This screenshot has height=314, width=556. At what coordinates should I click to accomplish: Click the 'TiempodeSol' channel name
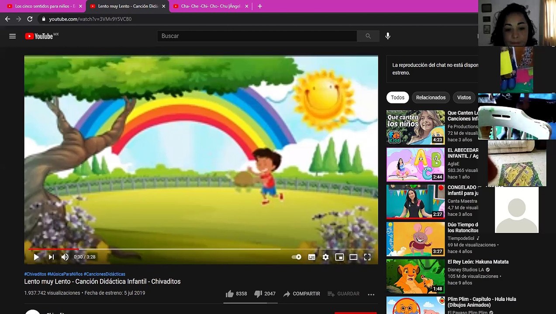pyautogui.click(x=461, y=239)
